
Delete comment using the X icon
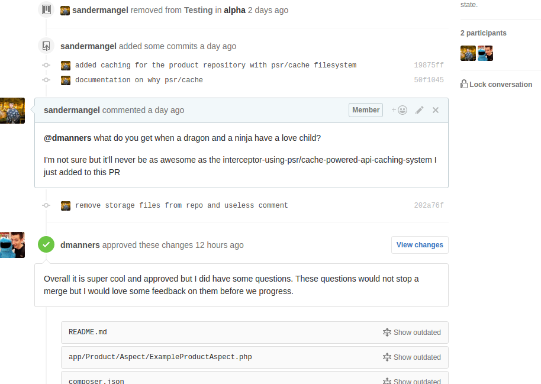(436, 110)
